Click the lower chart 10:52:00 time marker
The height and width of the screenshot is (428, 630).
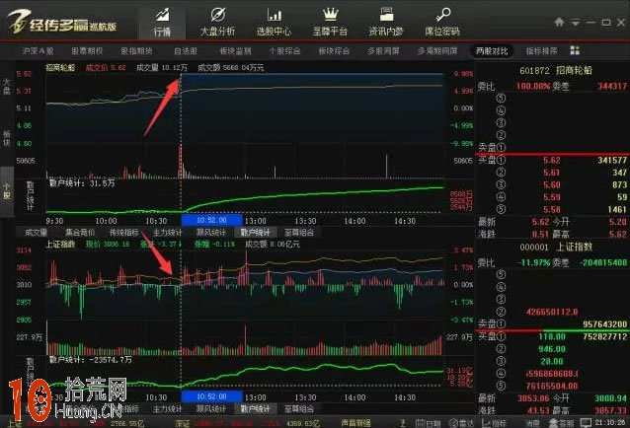point(211,396)
